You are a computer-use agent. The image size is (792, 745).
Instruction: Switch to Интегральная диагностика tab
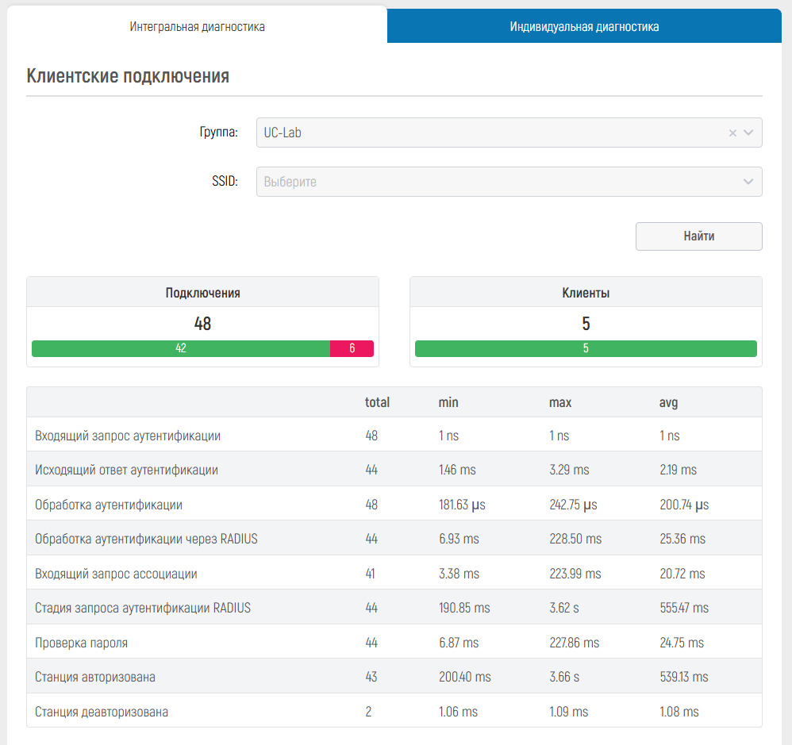point(197,26)
